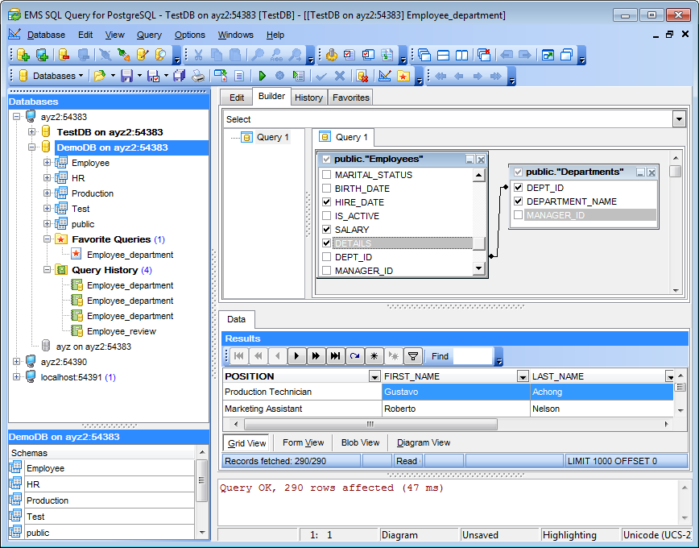This screenshot has width=699, height=548.
Task: Click the Next record arrow in Results
Action: coord(296,356)
